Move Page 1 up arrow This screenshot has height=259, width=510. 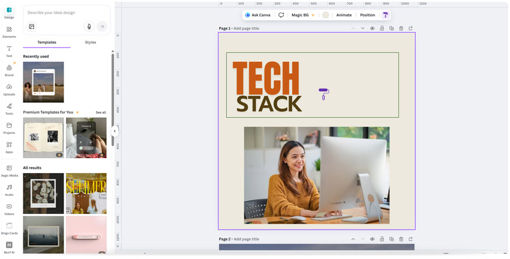[x=353, y=28]
